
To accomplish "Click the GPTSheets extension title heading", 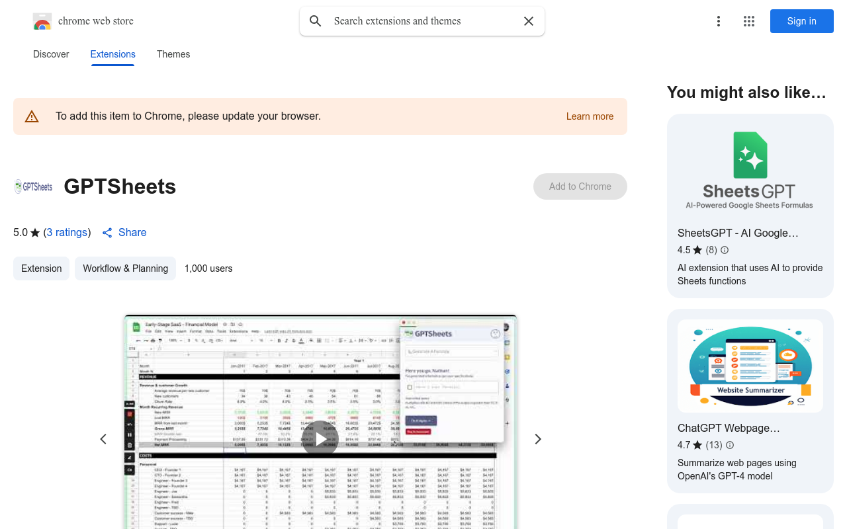I will click(120, 186).
